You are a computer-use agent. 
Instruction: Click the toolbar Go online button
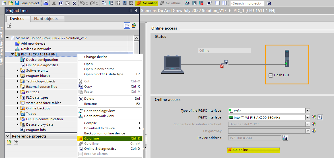[x=147, y=3]
